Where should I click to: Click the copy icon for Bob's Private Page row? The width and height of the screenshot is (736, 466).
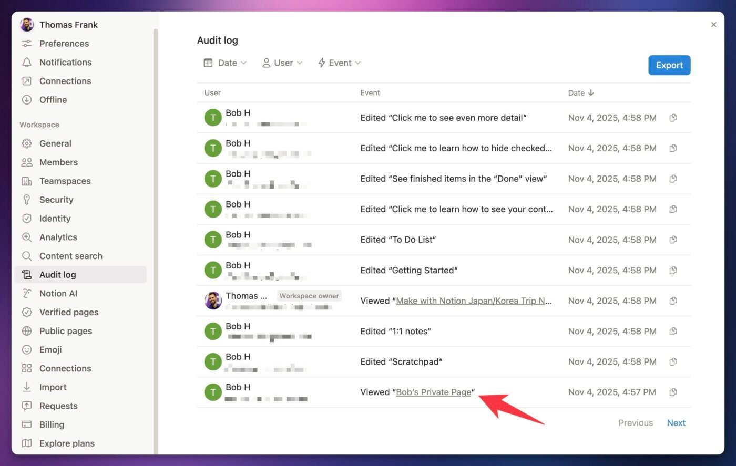pos(673,392)
